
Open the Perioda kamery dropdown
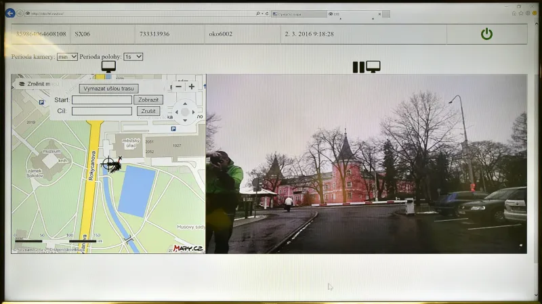(68, 57)
